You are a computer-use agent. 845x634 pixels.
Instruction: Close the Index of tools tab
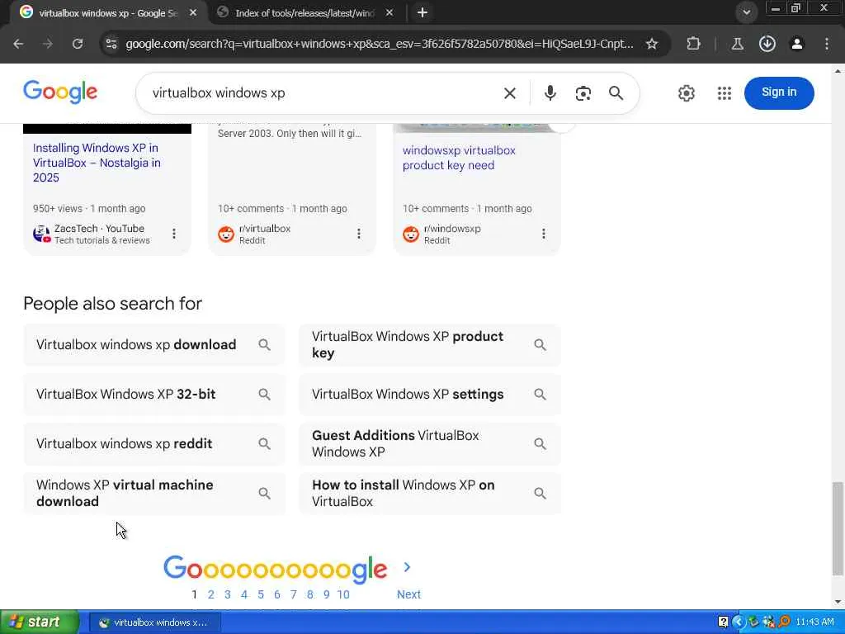[389, 12]
